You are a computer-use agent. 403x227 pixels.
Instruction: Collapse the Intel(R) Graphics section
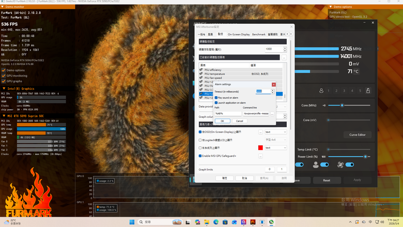pos(4,88)
